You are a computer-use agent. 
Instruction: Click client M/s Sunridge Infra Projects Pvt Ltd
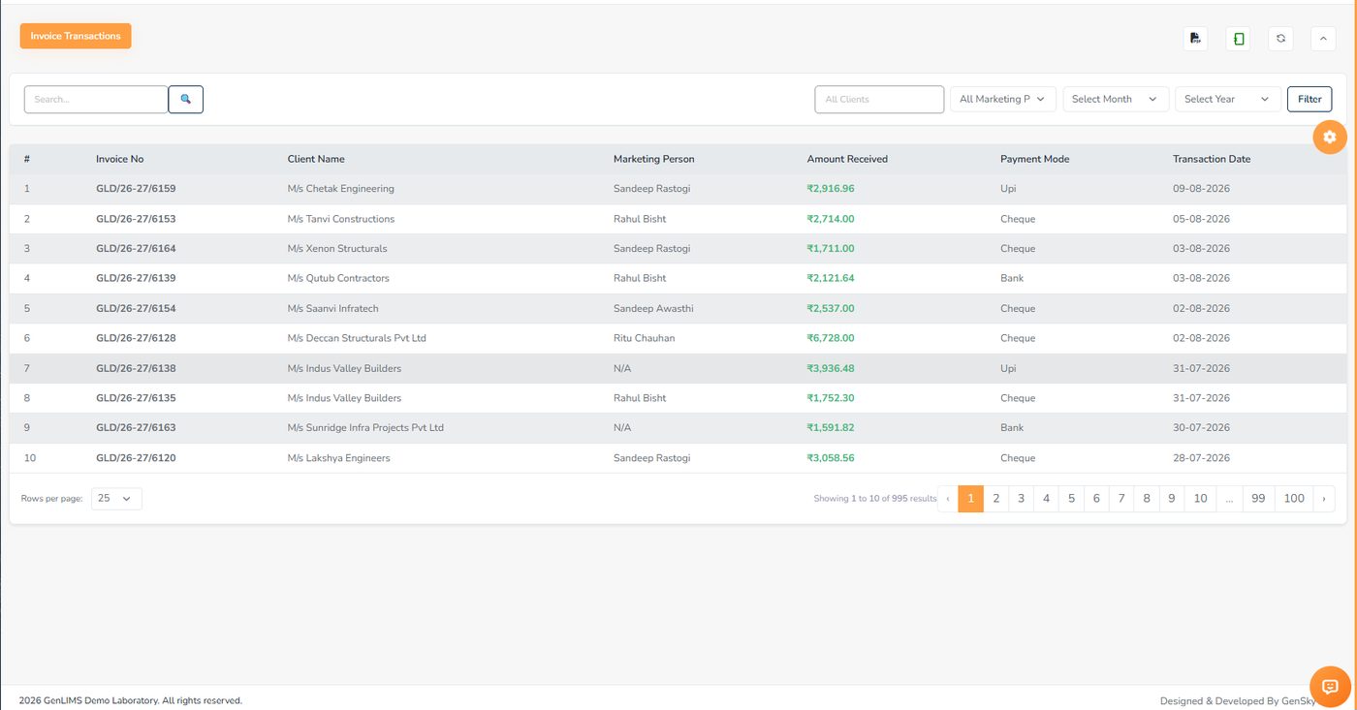[x=365, y=428]
